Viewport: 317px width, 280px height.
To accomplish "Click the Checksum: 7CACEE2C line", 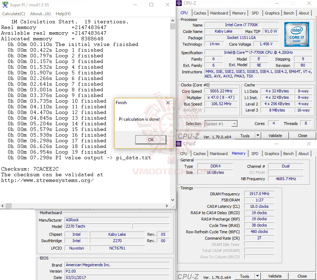I will [x=30, y=169].
